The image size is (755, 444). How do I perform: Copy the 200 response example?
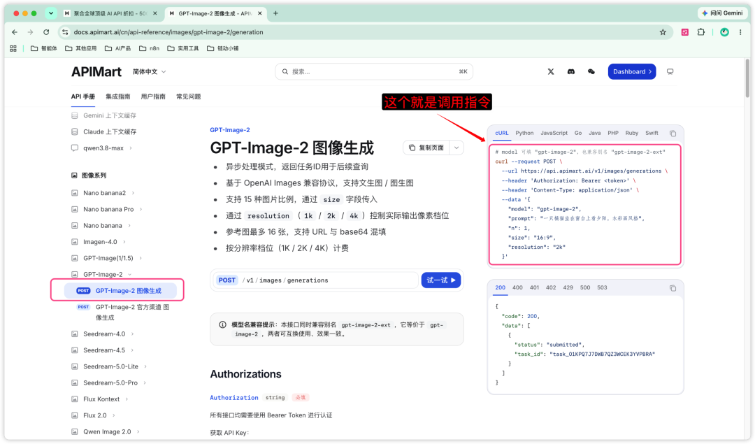[x=673, y=288]
